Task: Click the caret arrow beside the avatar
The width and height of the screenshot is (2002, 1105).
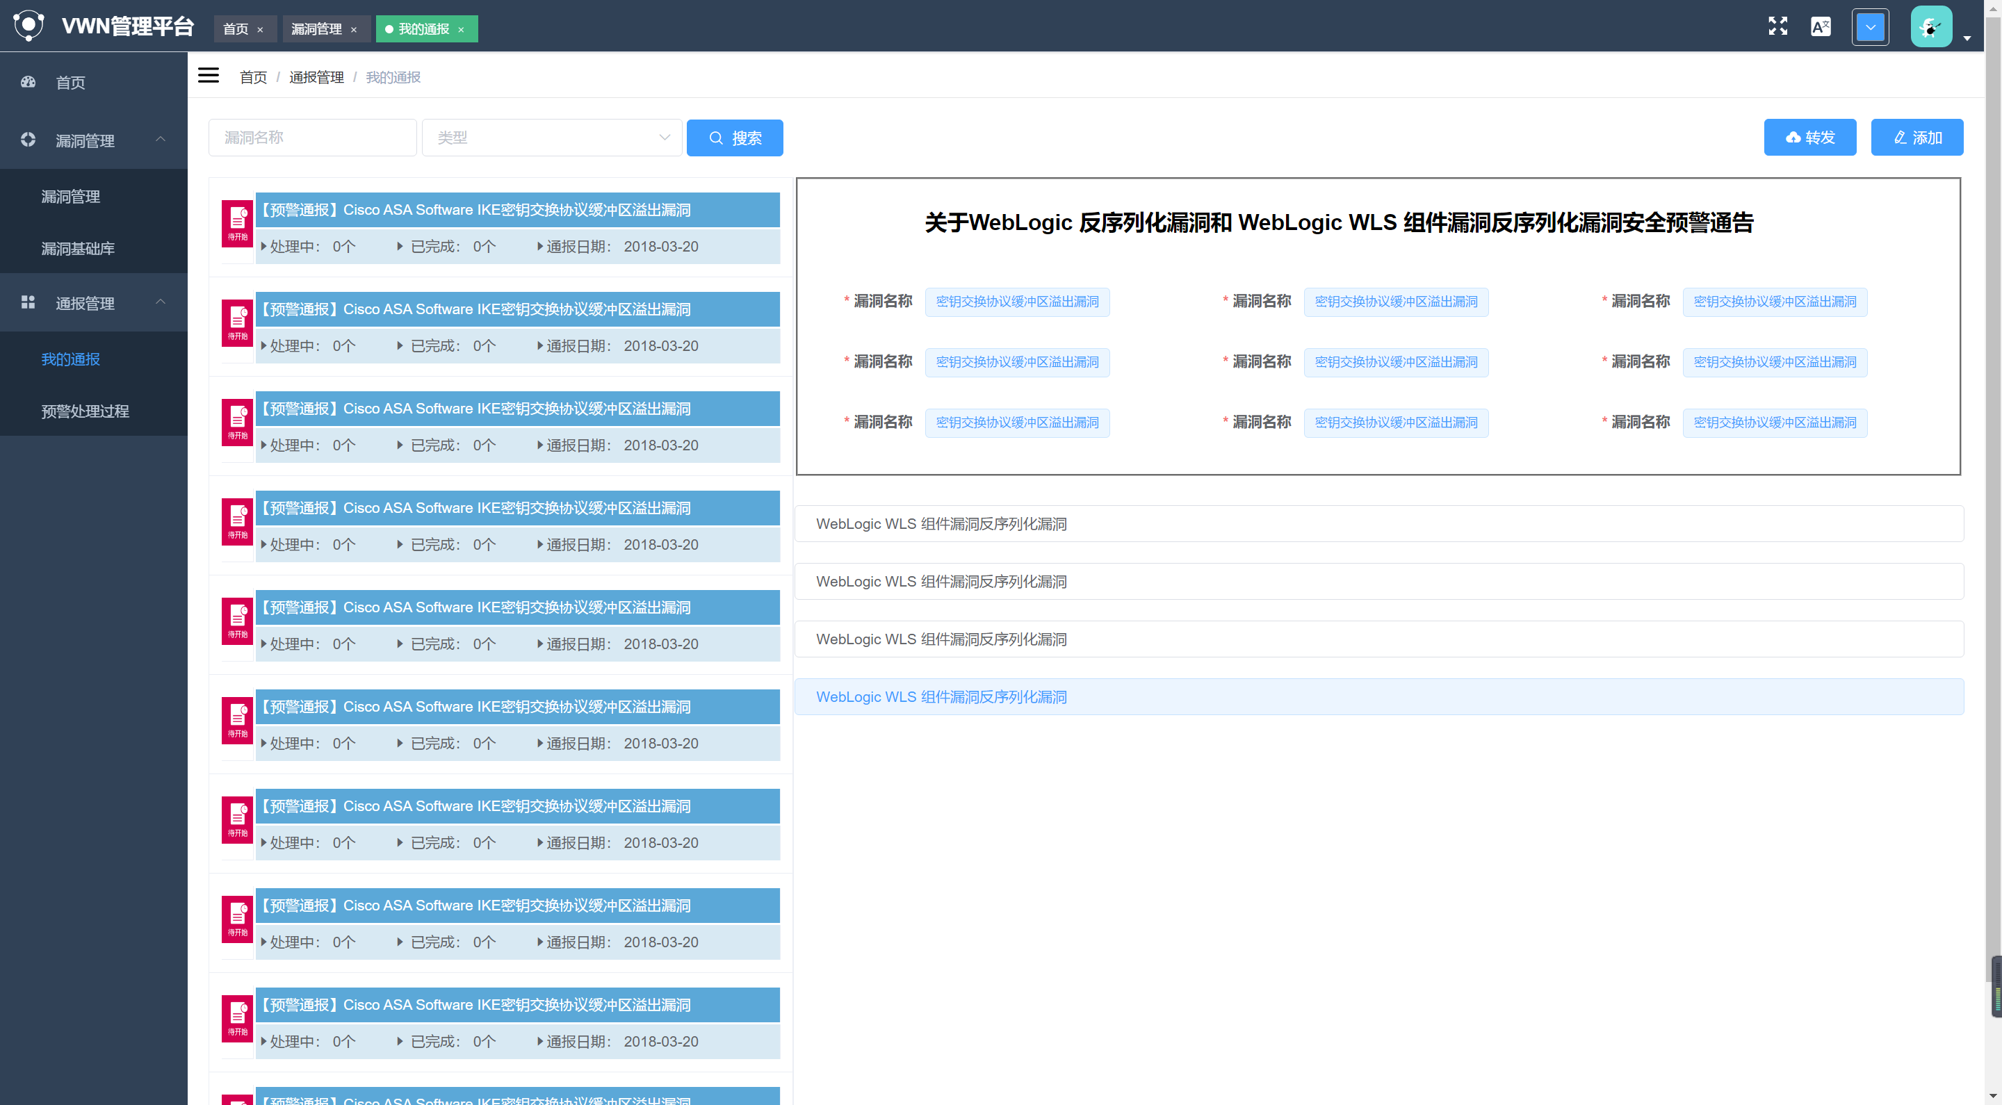Action: pos(1967,38)
